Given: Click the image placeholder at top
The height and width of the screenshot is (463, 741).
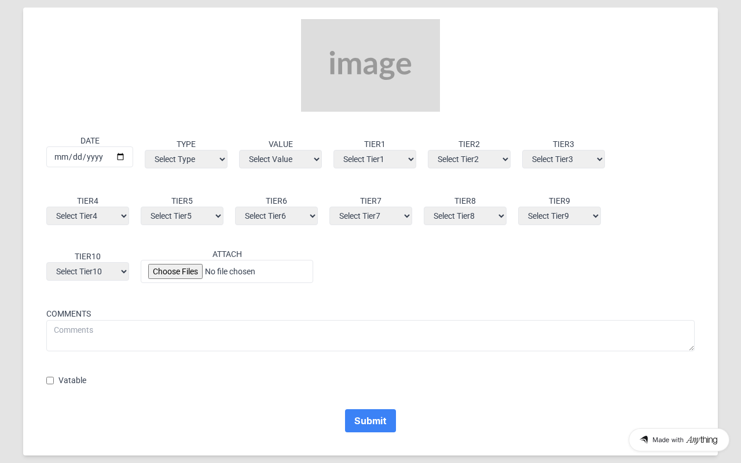Looking at the screenshot, I should (370, 65).
